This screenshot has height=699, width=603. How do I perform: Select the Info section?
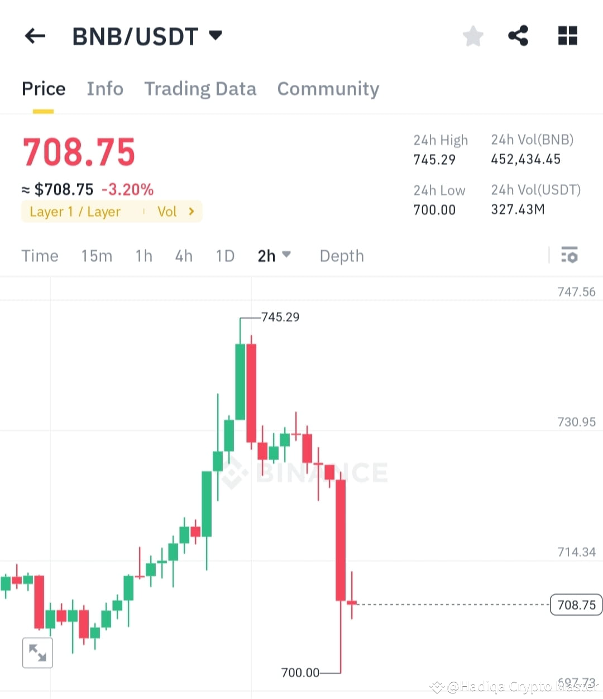104,89
